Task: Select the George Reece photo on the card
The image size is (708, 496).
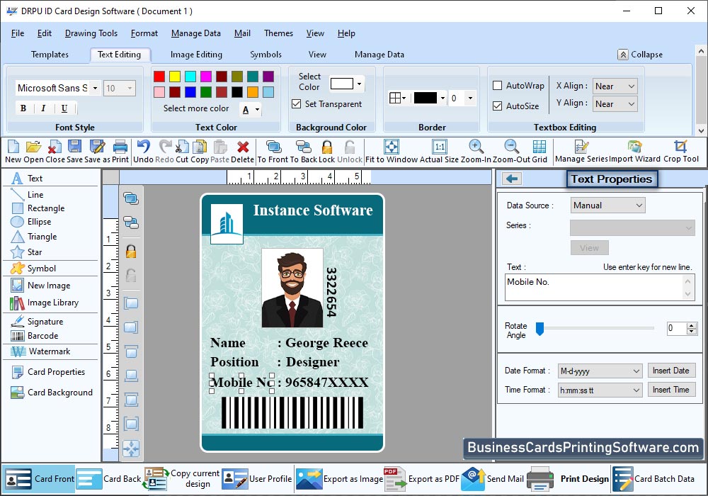Action: (292, 288)
